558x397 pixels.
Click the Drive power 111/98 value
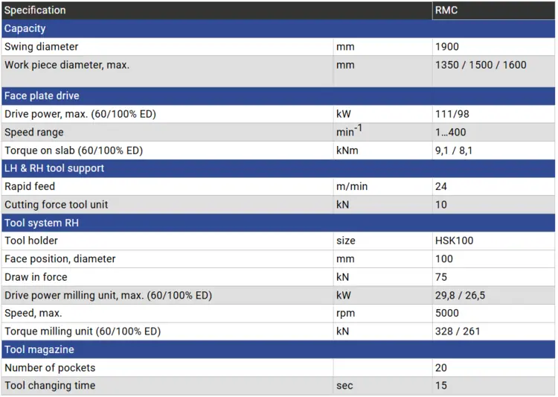452,114
